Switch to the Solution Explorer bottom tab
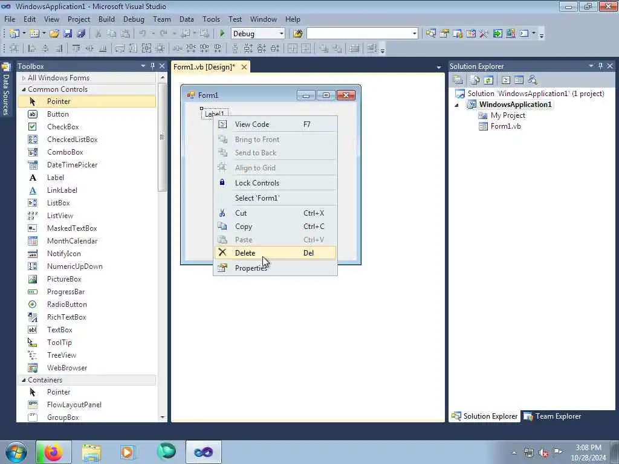 click(x=484, y=416)
